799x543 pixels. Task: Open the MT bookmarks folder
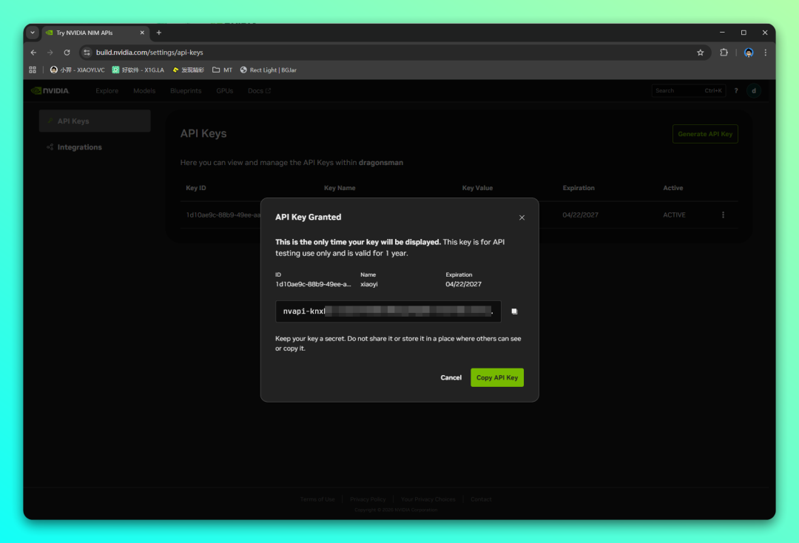[222, 70]
